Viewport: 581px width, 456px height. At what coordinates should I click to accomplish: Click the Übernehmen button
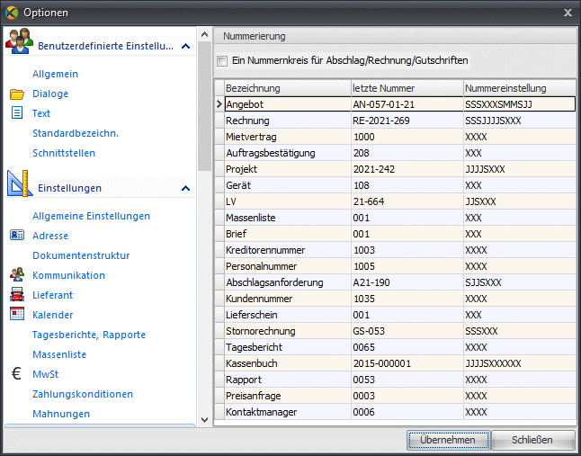click(448, 440)
